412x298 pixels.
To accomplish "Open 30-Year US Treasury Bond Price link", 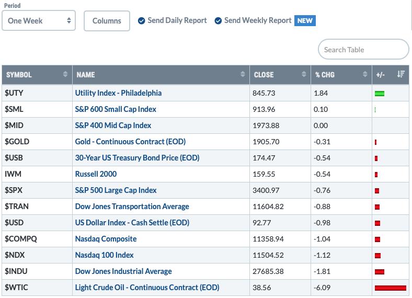I will [137, 158].
